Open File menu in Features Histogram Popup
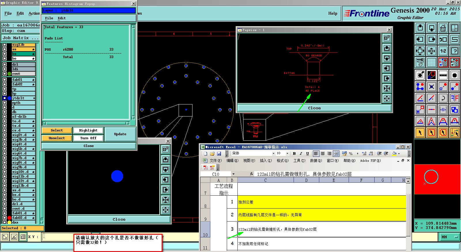Viewport: 461px width, 252px height. pos(49,18)
